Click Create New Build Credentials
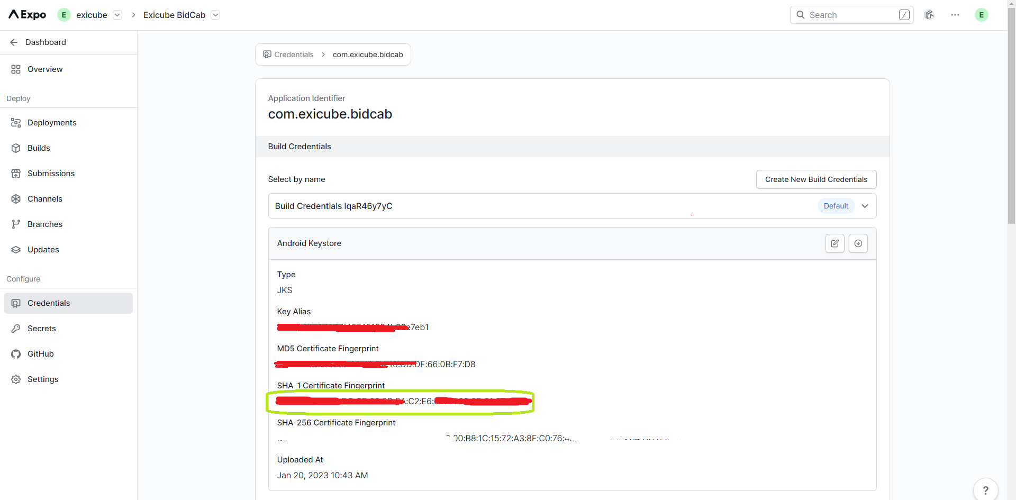This screenshot has width=1016, height=500. pos(816,179)
